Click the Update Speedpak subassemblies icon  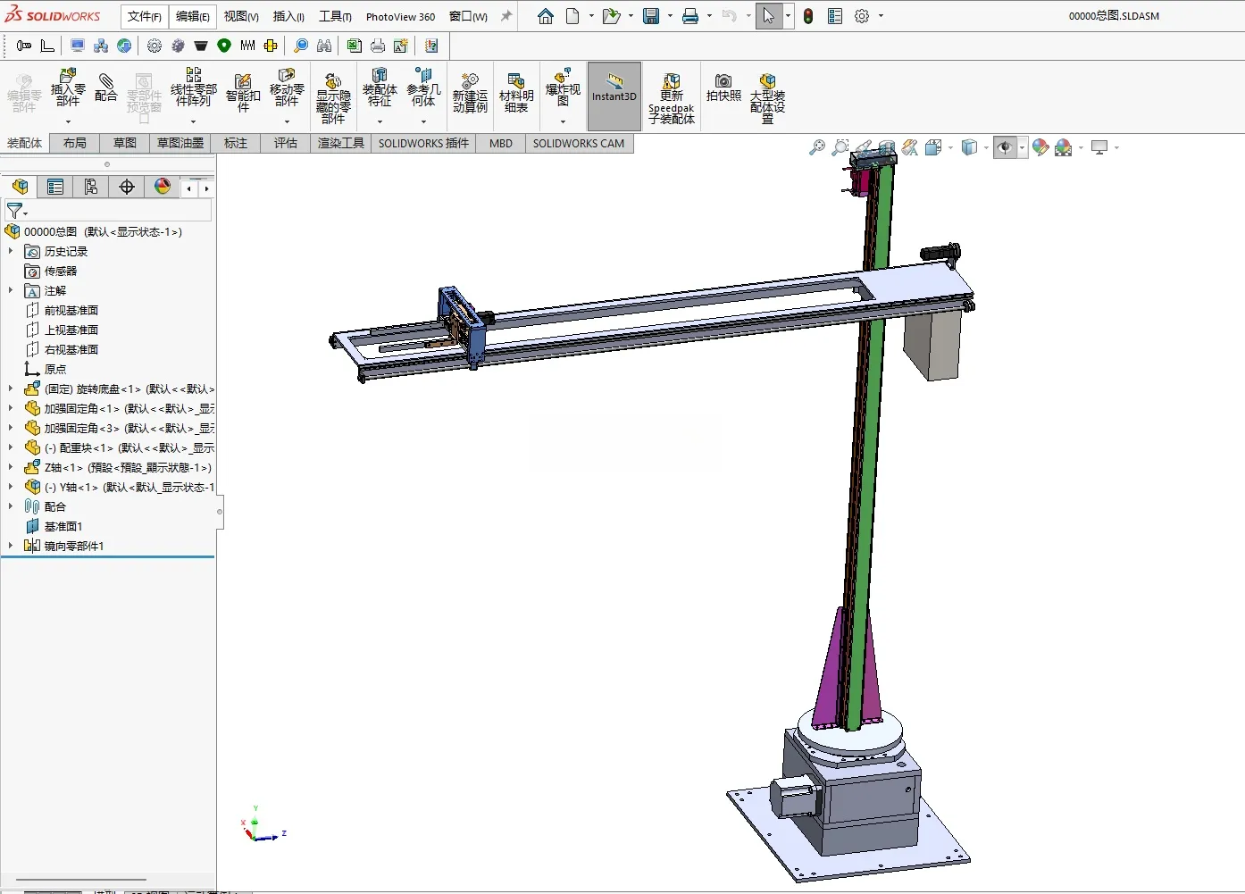[x=672, y=98]
